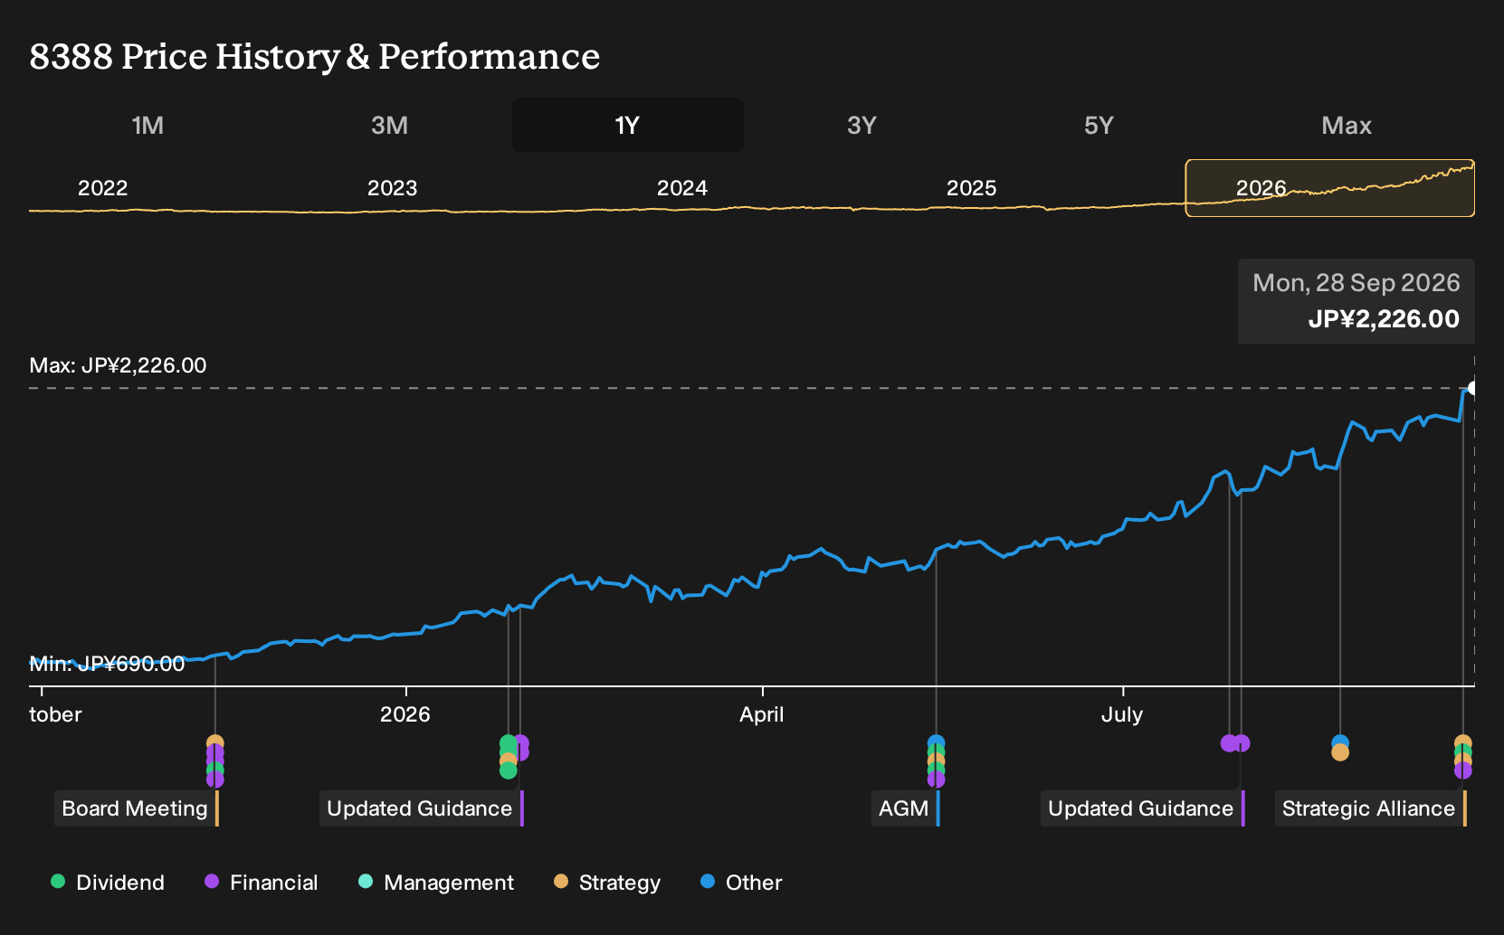The height and width of the screenshot is (935, 1504).
Task: Open the Updated Guidance label near 2026
Action: click(x=422, y=808)
